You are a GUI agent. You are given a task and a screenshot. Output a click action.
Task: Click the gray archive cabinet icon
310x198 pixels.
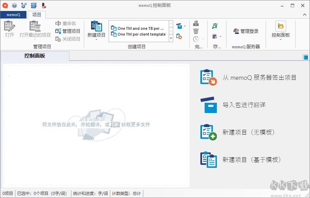[x=196, y=23]
